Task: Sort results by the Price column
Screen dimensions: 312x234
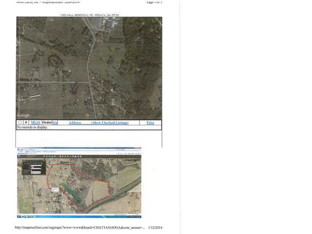Action: point(151,123)
